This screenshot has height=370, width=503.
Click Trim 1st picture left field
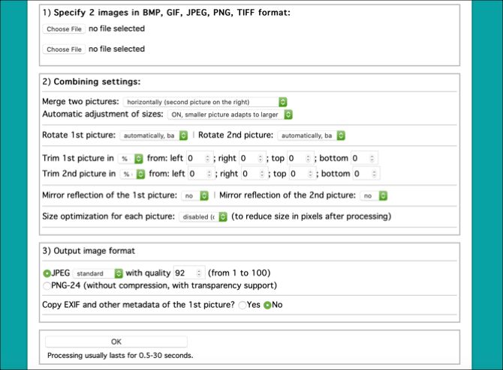[x=199, y=159]
